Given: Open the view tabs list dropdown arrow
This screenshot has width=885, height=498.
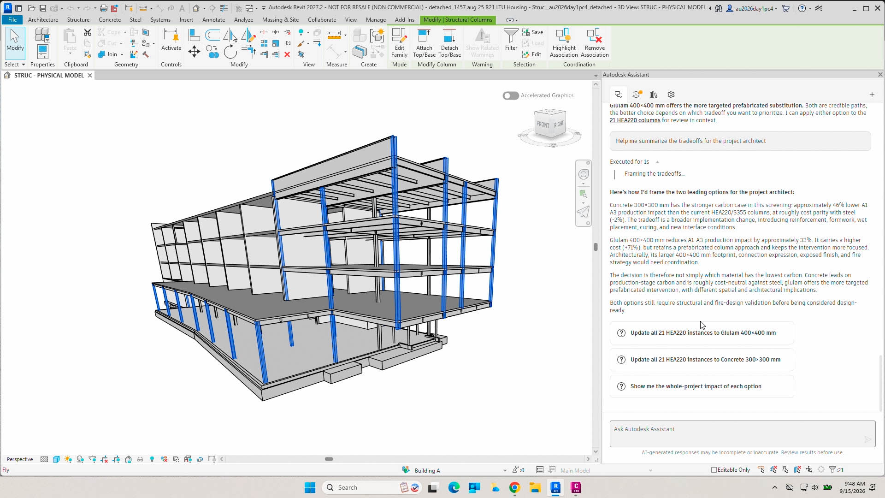Looking at the screenshot, I should pos(596,75).
